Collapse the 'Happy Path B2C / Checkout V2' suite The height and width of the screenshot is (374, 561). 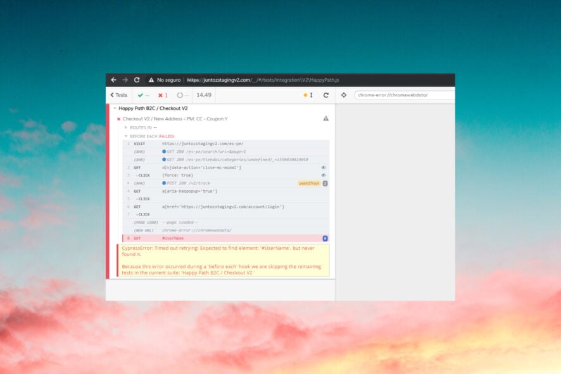click(x=114, y=108)
